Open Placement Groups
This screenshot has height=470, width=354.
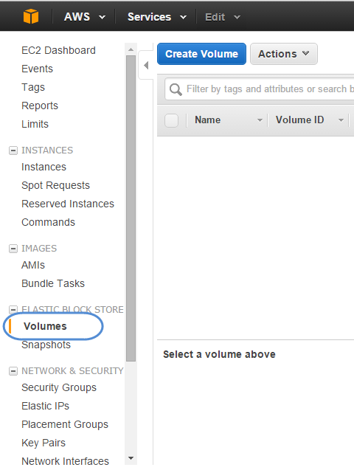65,425
